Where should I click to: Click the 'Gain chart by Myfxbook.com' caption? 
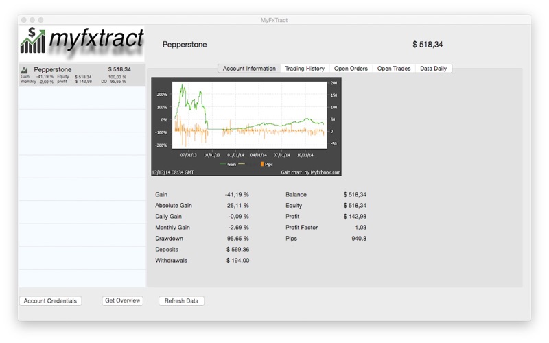pyautogui.click(x=311, y=172)
